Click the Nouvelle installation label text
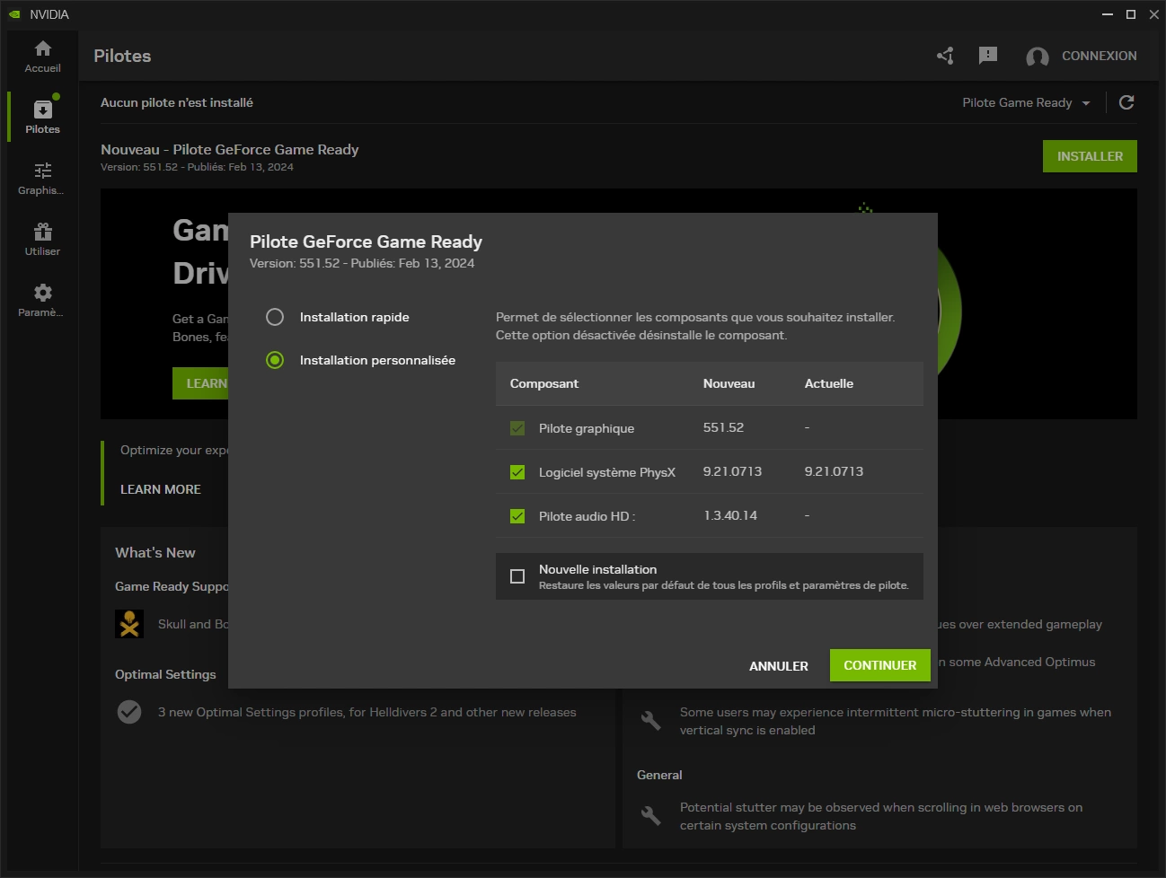Screen dimensions: 1166x878 click(x=597, y=569)
